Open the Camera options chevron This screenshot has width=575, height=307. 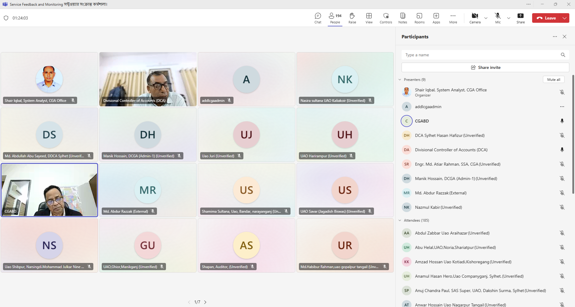(485, 18)
